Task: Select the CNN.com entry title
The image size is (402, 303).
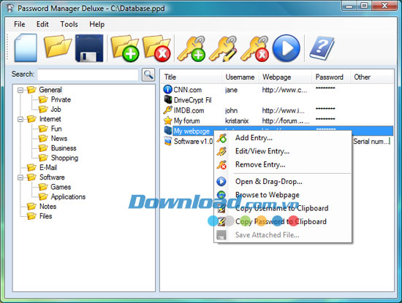Action: point(187,90)
